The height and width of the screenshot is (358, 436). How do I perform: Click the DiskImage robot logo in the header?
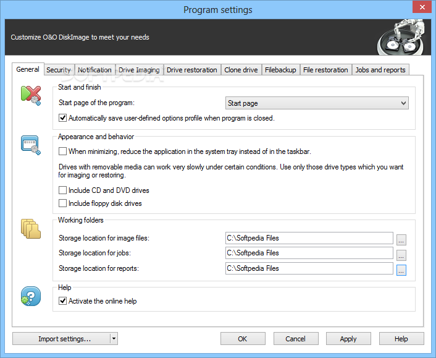(400, 37)
